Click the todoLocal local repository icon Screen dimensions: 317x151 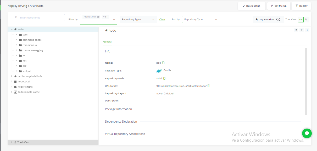[x=15, y=82]
